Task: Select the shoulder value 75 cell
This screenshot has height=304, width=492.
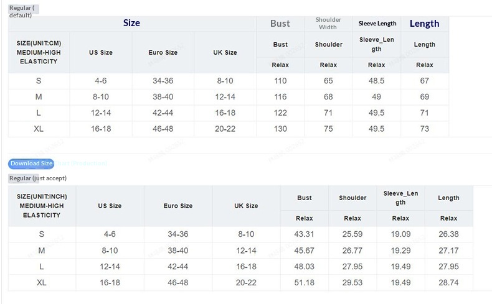Action: coord(328,129)
